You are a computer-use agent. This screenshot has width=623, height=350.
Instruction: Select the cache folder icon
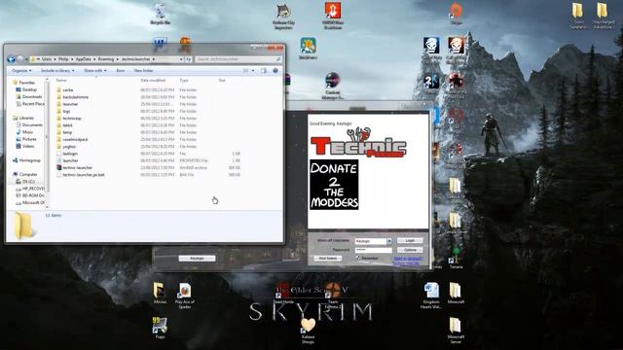point(58,90)
